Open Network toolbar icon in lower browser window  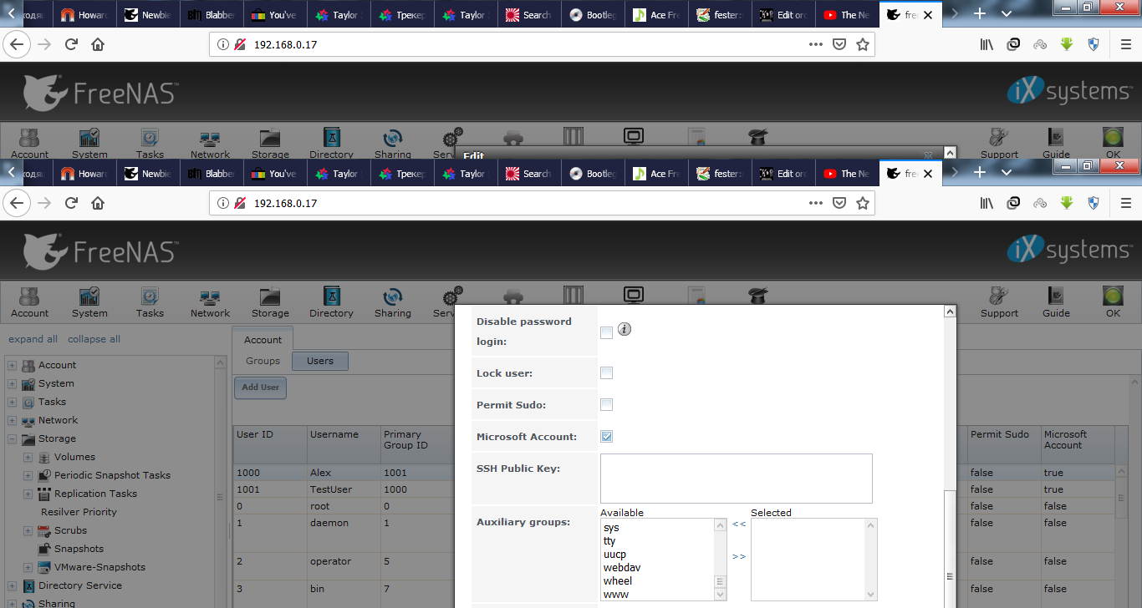click(210, 301)
